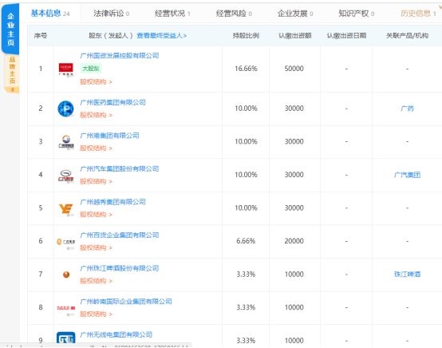Switch to the 法律诉讼 tab
The image size is (442, 348).
click(112, 14)
